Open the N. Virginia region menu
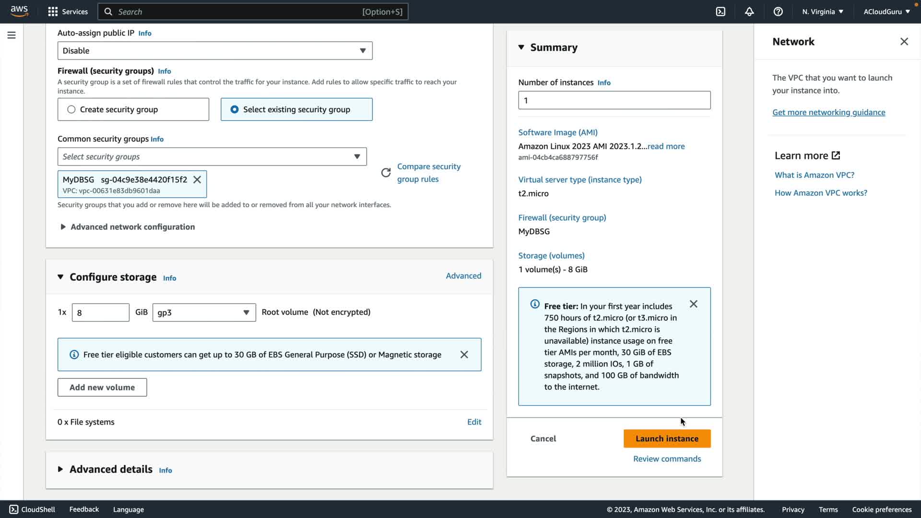 point(822,12)
